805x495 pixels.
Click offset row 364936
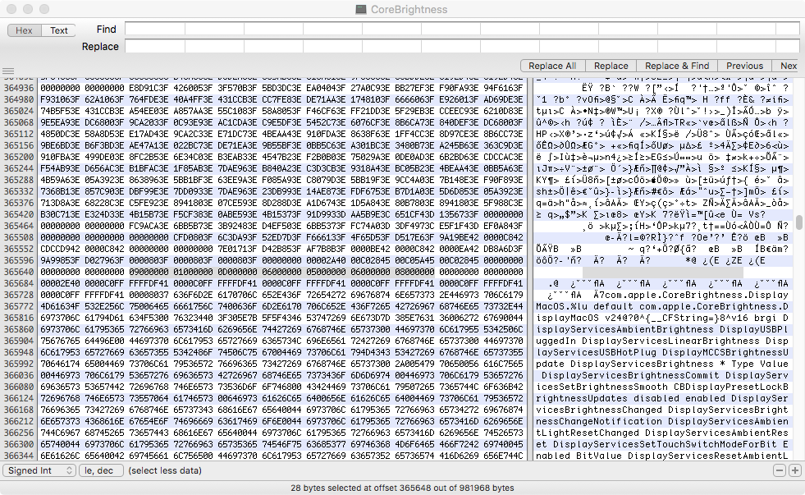(x=19, y=88)
